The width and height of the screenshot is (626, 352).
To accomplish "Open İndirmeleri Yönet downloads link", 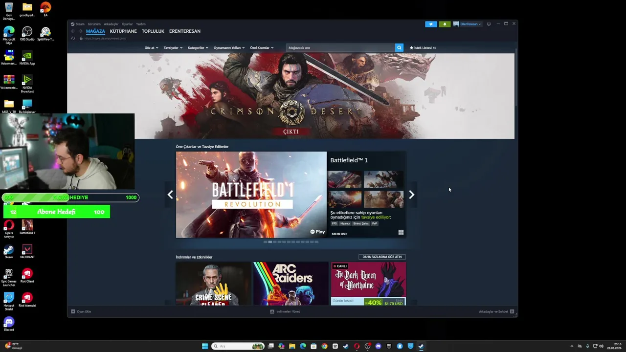I will coord(285,311).
